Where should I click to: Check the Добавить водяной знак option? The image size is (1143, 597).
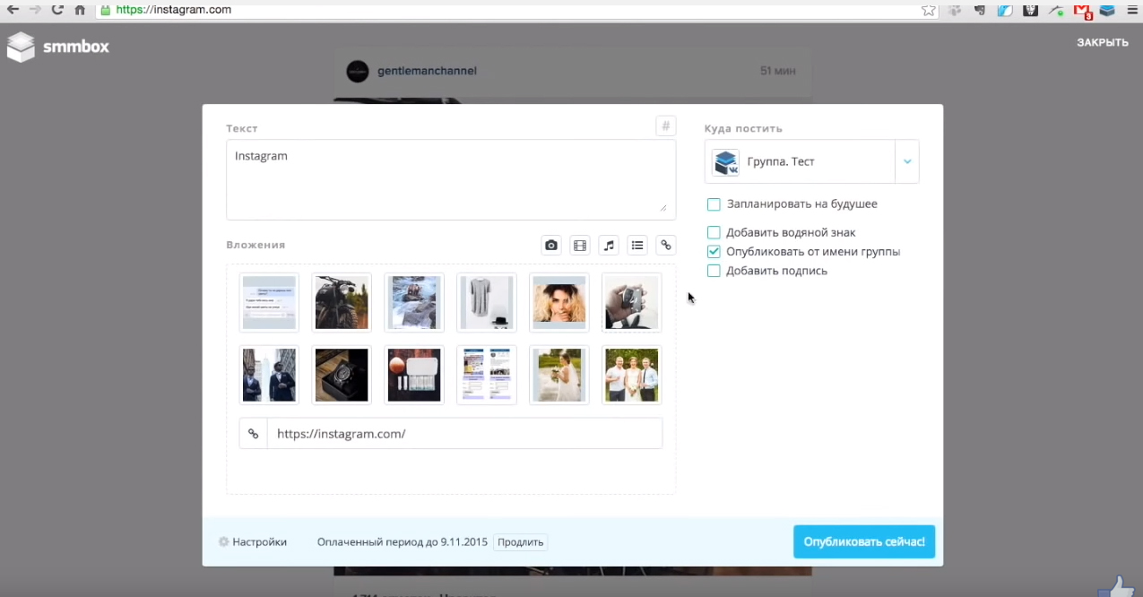(714, 233)
